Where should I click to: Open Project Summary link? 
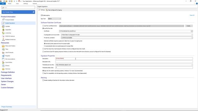7,107
